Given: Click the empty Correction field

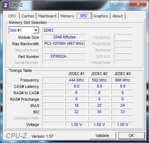Looking at the screenshot, I should click(x=123, y=37).
